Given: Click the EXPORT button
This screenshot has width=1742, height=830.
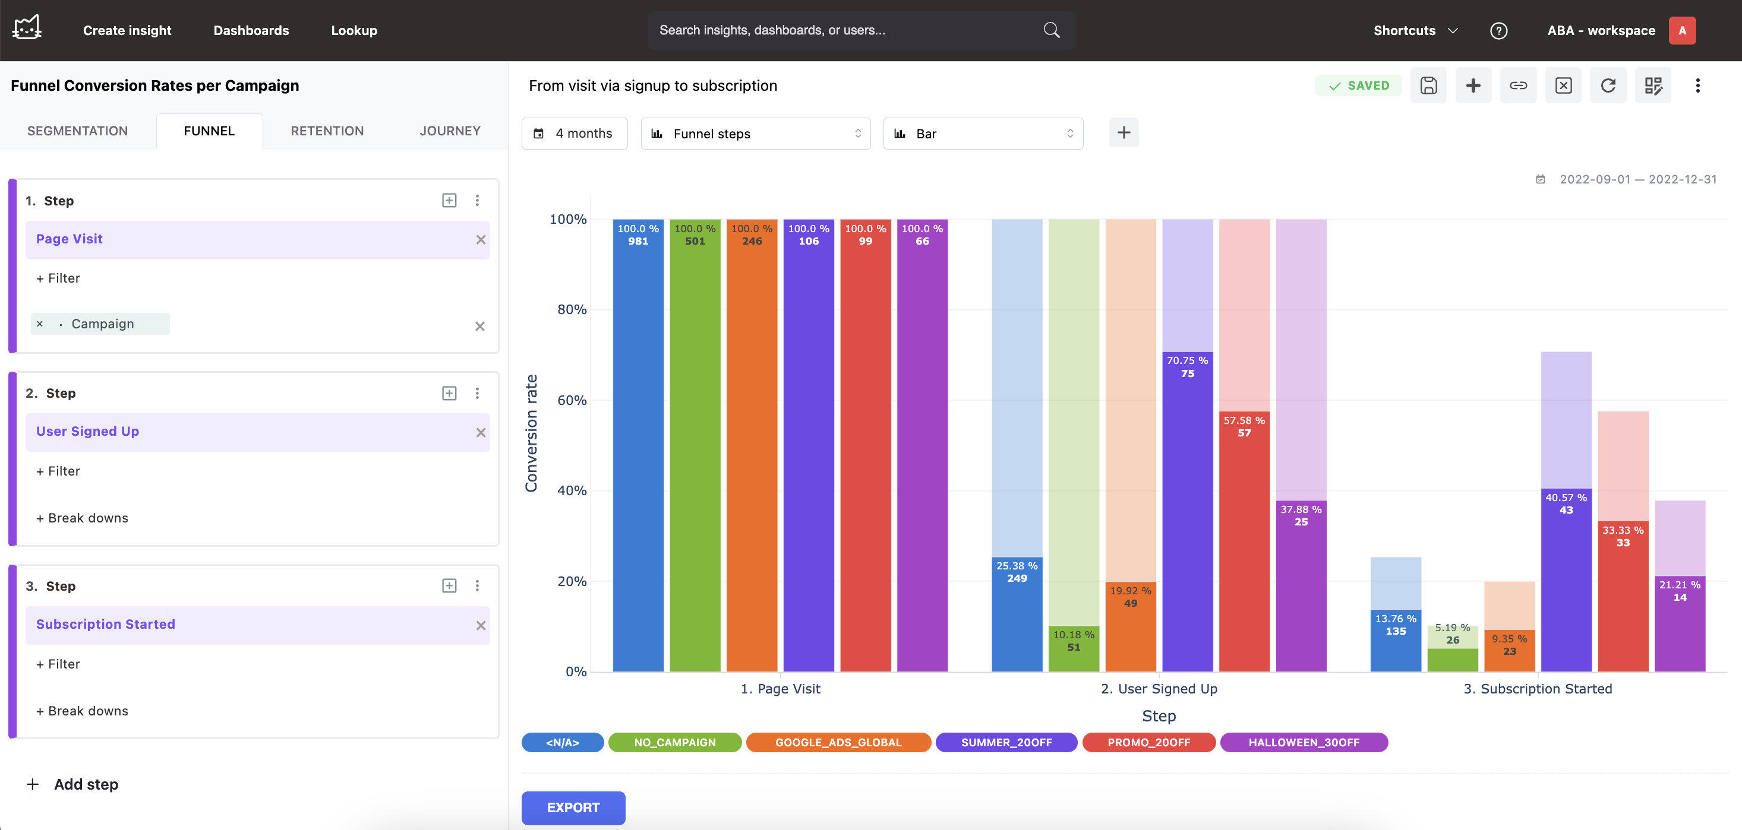Looking at the screenshot, I should coord(573,807).
